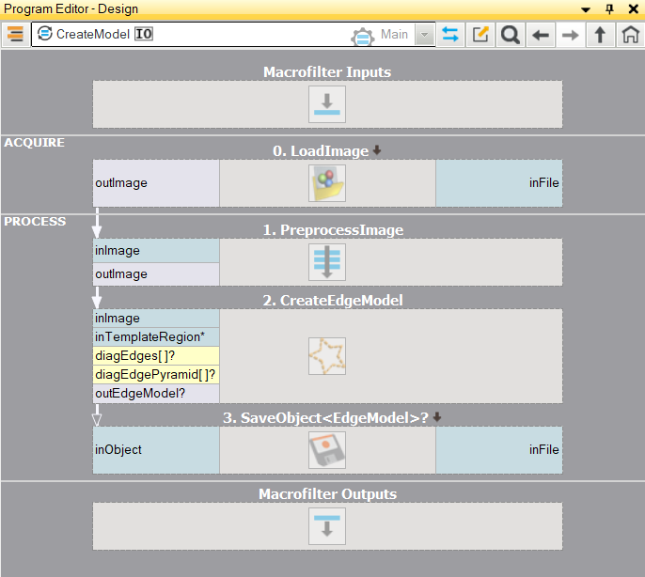Open the panel options dropdown arrow
The image size is (645, 577).
coord(587,8)
